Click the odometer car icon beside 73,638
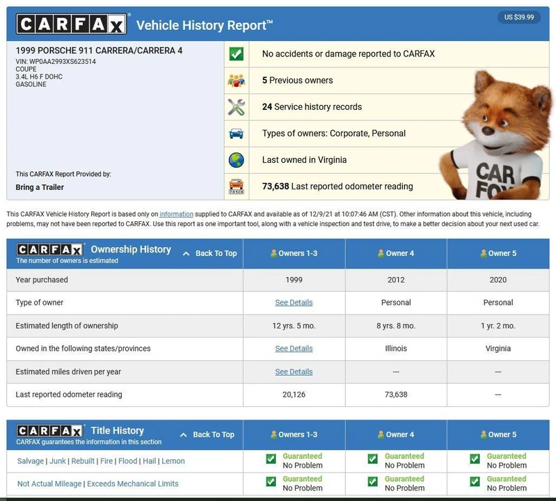The image size is (556, 501). pos(236,187)
